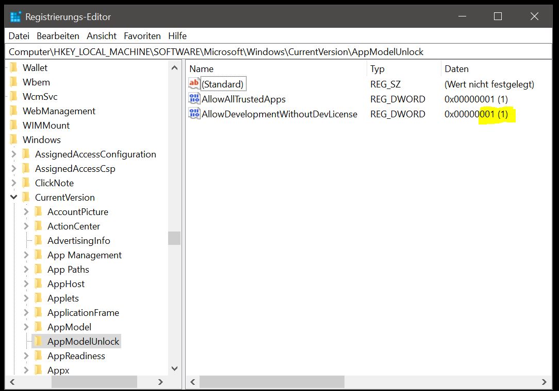Click the Registry Editor app icon in title bar
559x391 pixels.
15,17
